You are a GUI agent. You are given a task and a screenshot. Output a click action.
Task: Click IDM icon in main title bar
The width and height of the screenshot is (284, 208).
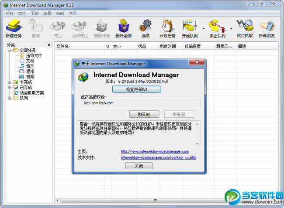coord(6,5)
